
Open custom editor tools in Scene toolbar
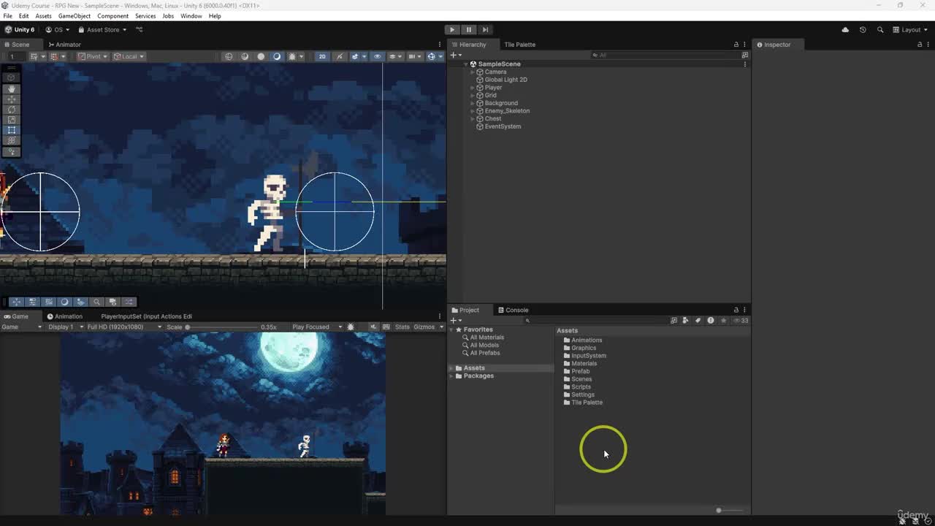pos(12,152)
